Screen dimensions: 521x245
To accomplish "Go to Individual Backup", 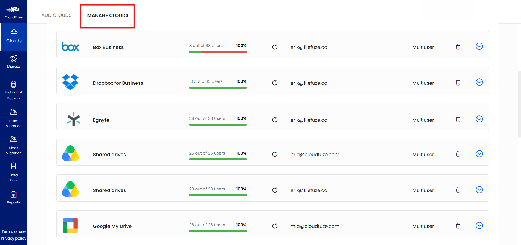I will click(x=14, y=91).
